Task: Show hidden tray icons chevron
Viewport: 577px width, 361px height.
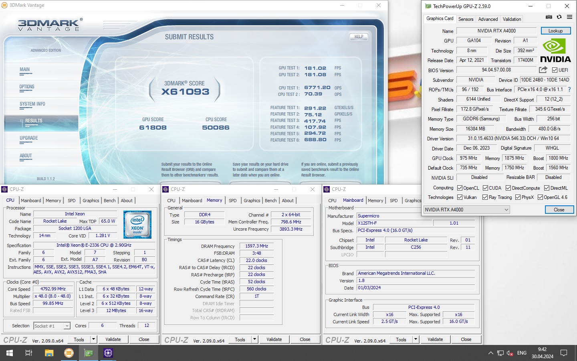Action: 490,353
